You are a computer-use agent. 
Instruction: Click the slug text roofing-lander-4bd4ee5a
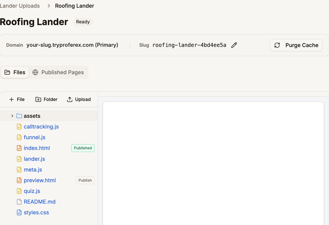[189, 45]
